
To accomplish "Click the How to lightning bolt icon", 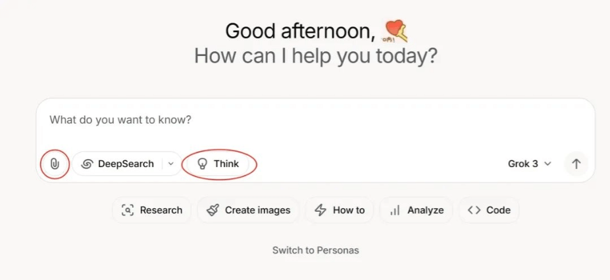I will (320, 210).
